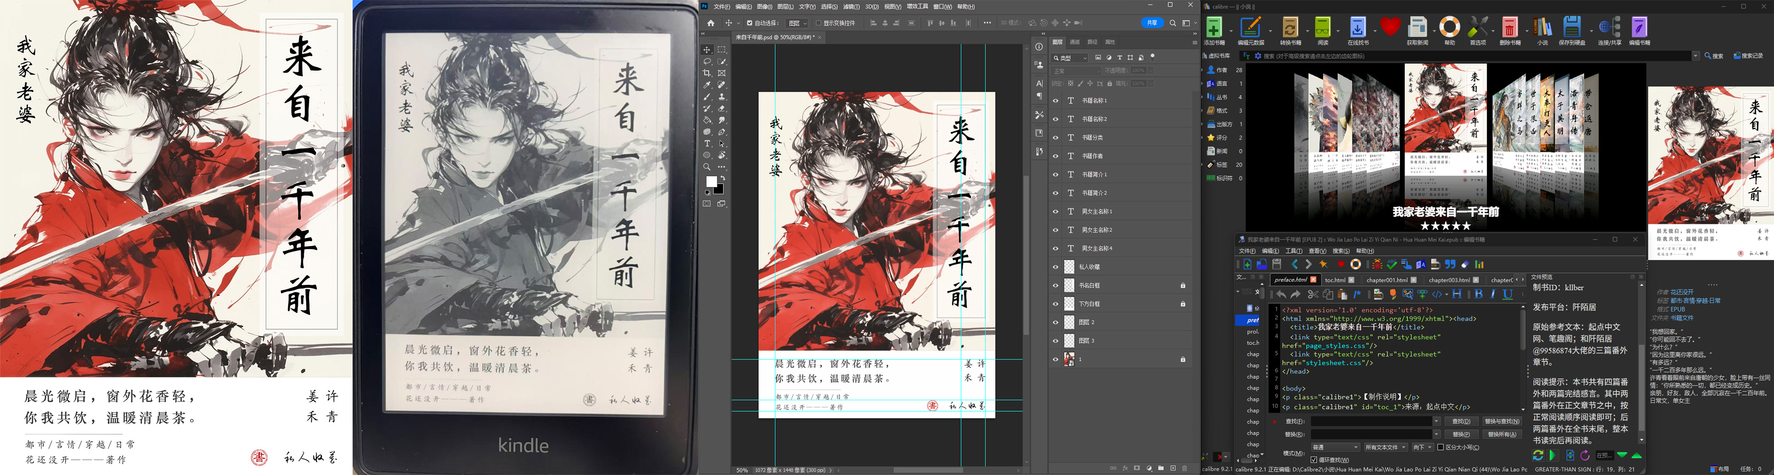
Task: Hide the 书籍名称1 layer via eye icon
Action: (1055, 101)
